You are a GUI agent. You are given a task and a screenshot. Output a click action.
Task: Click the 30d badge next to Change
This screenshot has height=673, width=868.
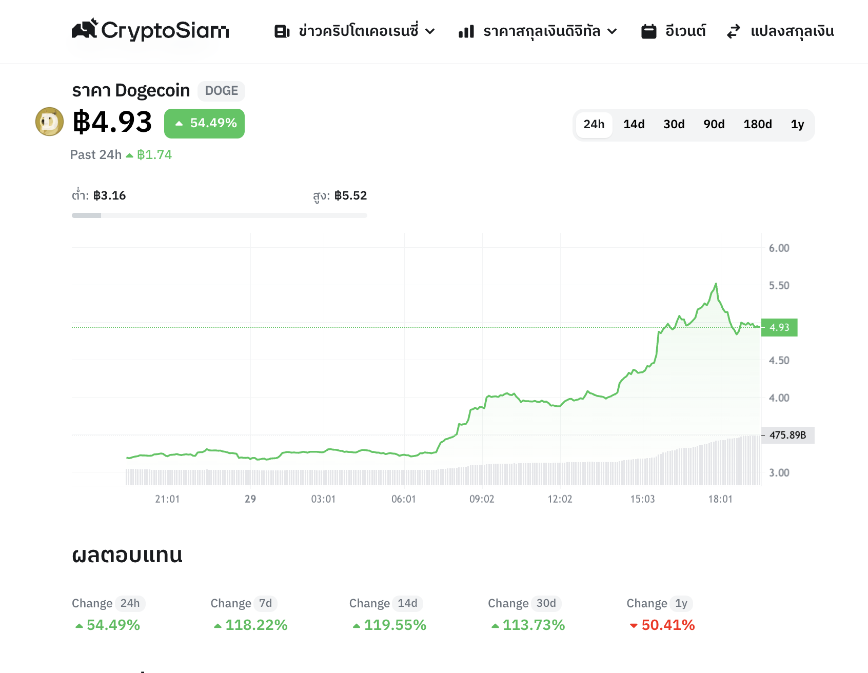pos(546,603)
